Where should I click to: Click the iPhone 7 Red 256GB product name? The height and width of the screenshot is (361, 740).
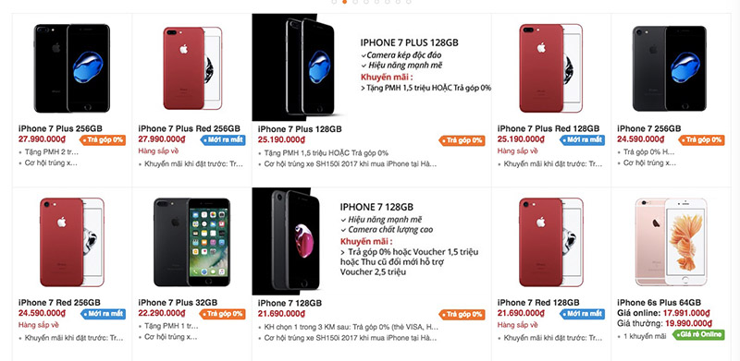(x=59, y=303)
